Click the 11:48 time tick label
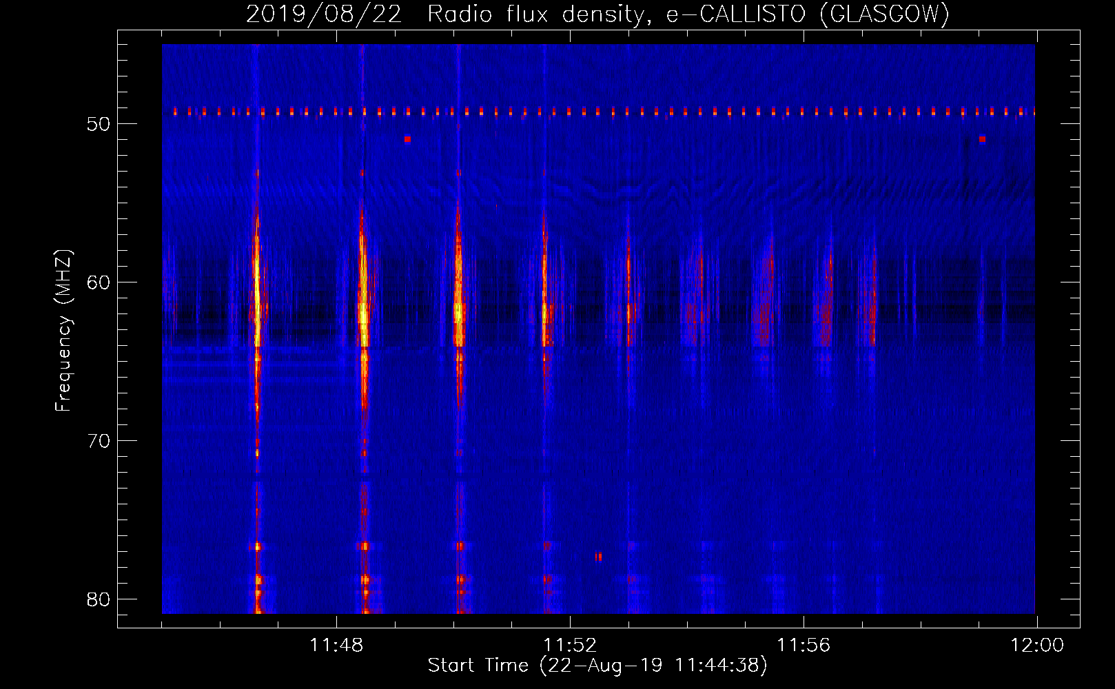Viewport: 1115px width, 689px height. pos(336,646)
